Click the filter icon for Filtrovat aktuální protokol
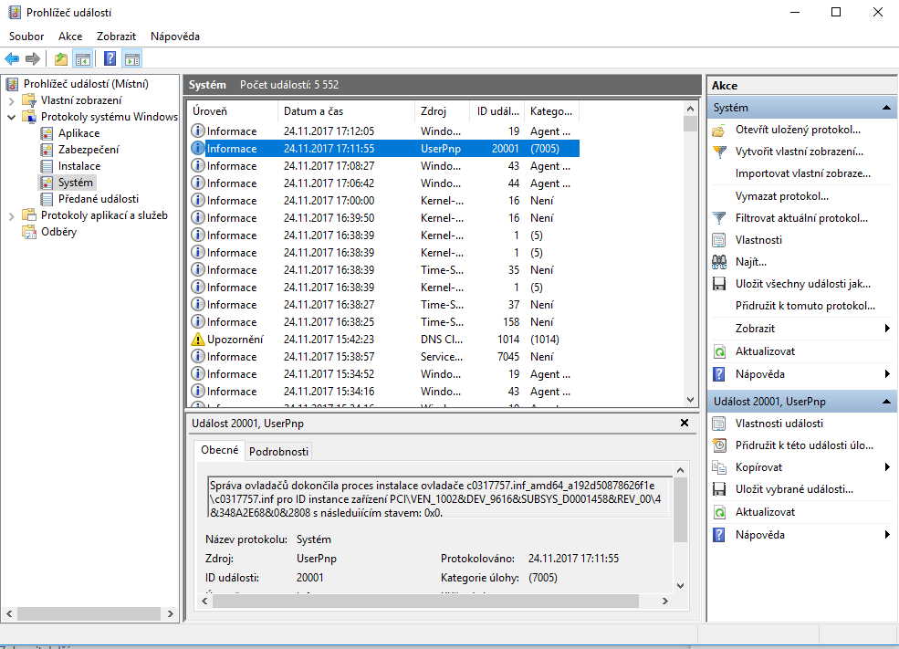The height and width of the screenshot is (649, 899). pyautogui.click(x=719, y=218)
